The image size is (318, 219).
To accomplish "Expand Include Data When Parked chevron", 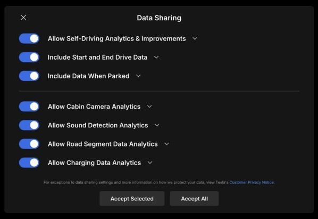I will pos(138,76).
